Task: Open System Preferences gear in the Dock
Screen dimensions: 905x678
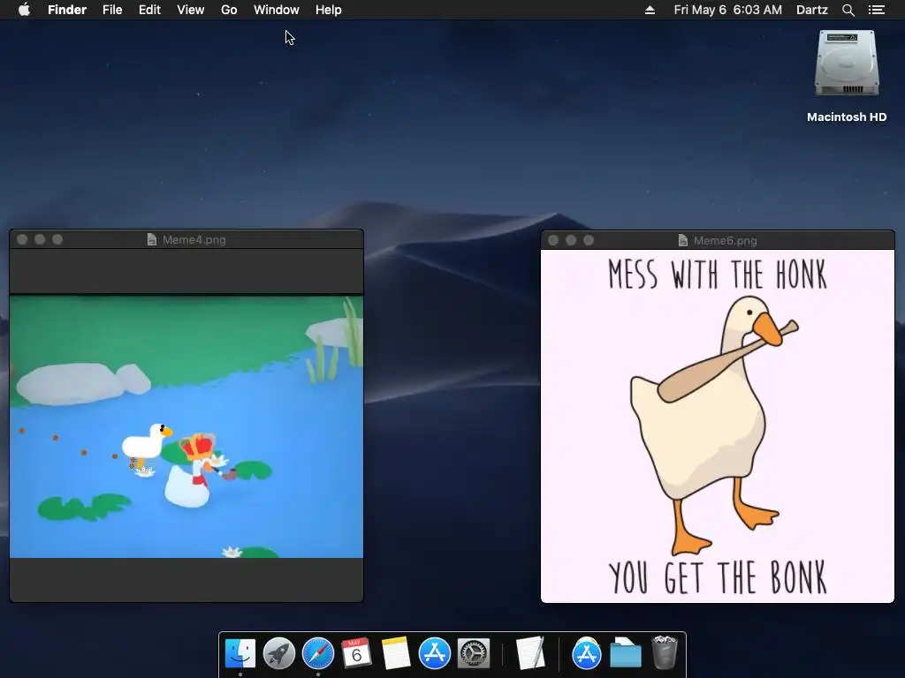Action: (x=474, y=654)
